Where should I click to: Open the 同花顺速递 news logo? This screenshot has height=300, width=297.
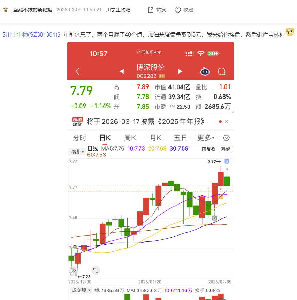(x=77, y=122)
